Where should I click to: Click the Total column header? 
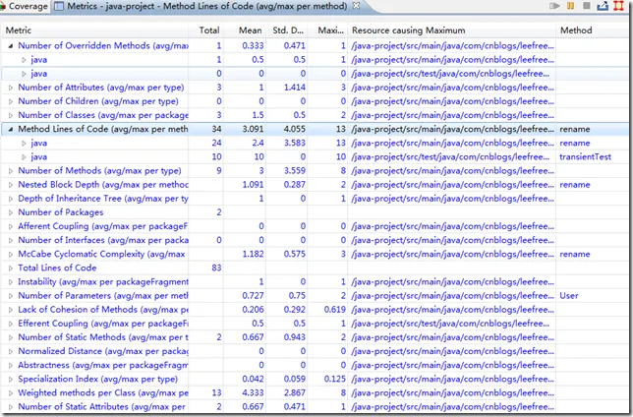click(x=209, y=30)
